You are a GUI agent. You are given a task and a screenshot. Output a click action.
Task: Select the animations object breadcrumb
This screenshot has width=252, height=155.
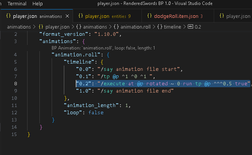point(95,27)
